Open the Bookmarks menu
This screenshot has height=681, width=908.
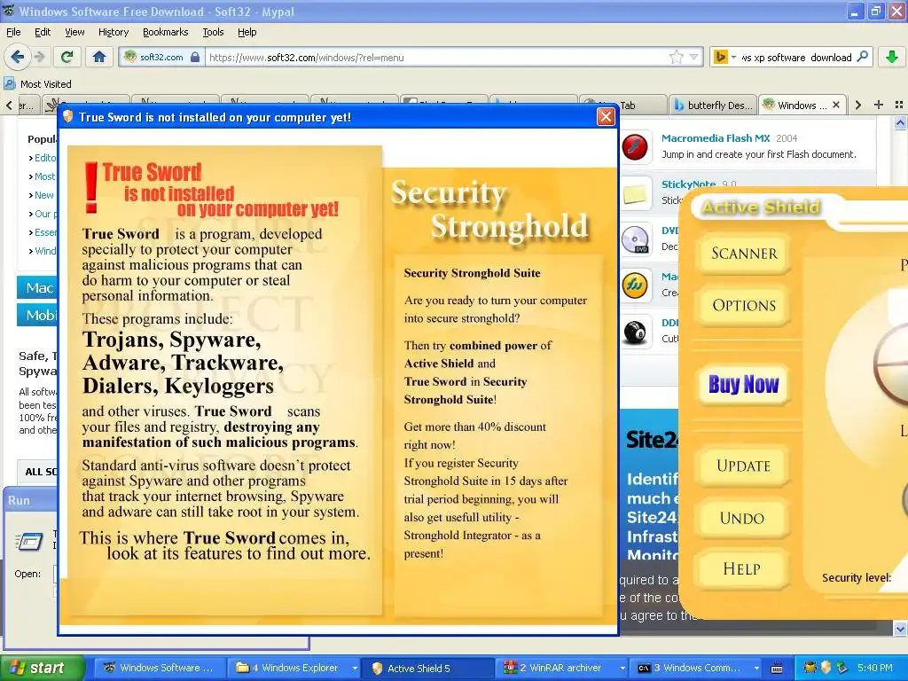pyautogui.click(x=165, y=32)
